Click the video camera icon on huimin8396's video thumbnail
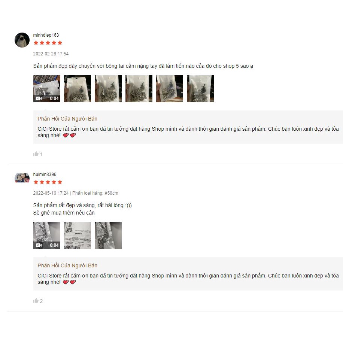 [x=39, y=245]
